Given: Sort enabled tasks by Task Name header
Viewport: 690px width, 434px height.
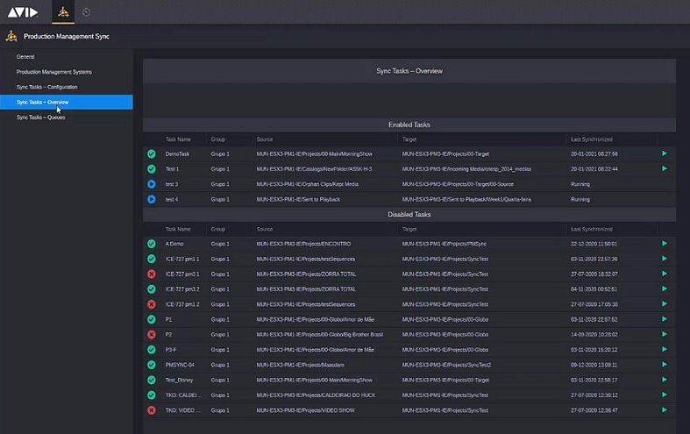Looking at the screenshot, I should click(178, 139).
